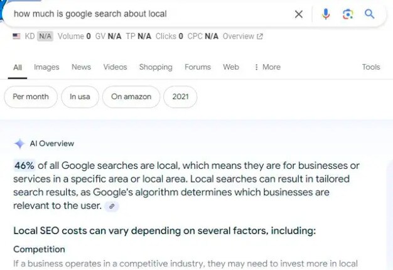
Task: Apply the In usa suggestion chip
Action: [80, 97]
